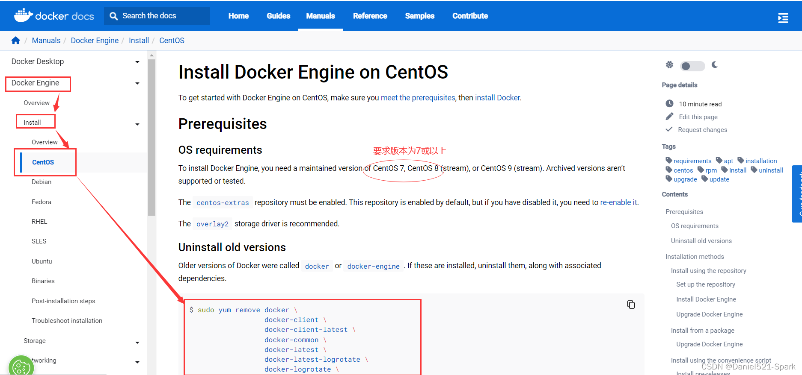This screenshot has height=375, width=802.
Task: Open Binaries install page
Action: (x=43, y=281)
